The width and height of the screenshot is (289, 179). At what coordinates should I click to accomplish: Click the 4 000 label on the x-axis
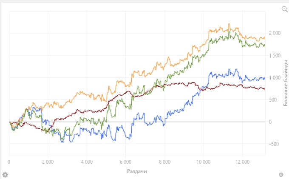(87, 162)
